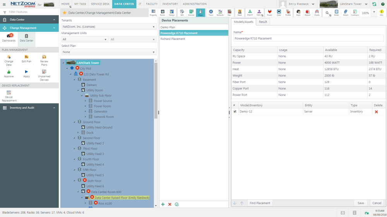Open the Dashboards icon in sidebar

(9, 38)
